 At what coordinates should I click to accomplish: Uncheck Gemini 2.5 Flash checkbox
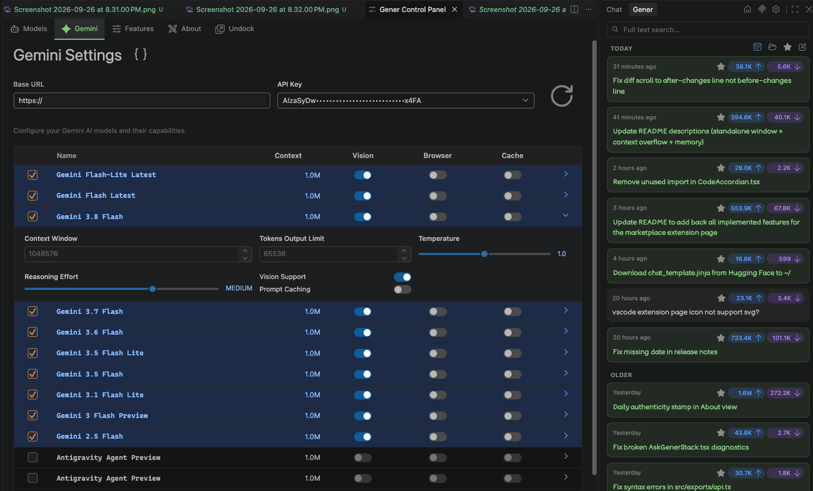(x=33, y=437)
